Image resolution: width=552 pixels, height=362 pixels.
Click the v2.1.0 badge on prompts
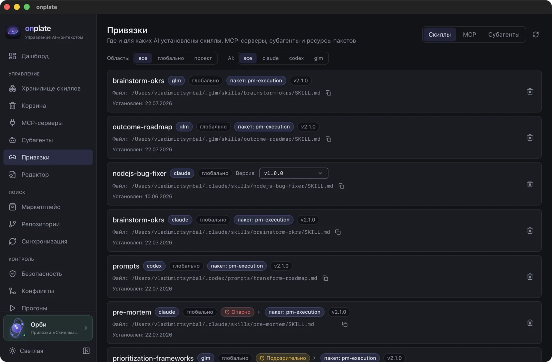[281, 266]
